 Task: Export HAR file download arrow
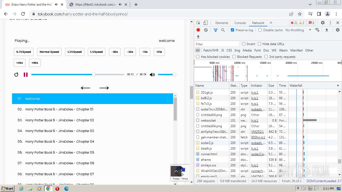198,37
